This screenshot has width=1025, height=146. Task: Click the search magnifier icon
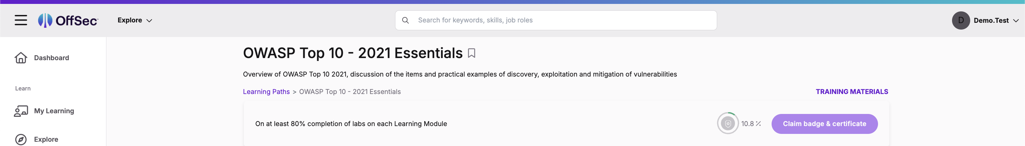(x=405, y=20)
